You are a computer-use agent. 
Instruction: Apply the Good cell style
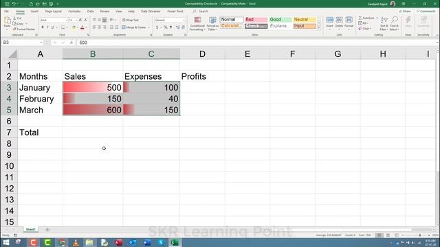click(280, 19)
